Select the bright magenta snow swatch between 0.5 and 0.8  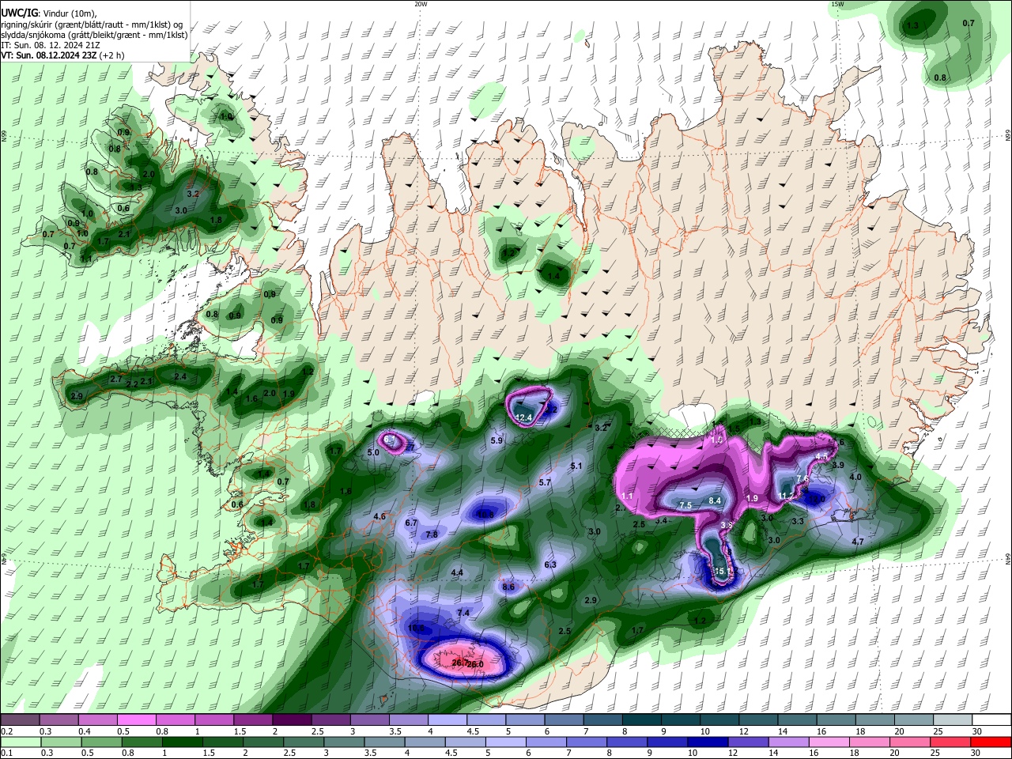click(x=136, y=720)
